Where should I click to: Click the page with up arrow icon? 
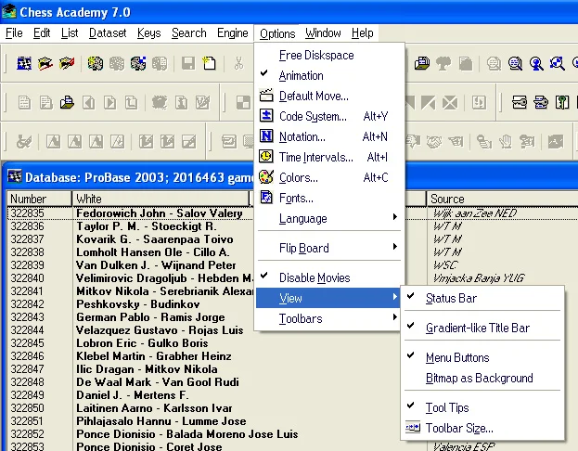click(131, 102)
